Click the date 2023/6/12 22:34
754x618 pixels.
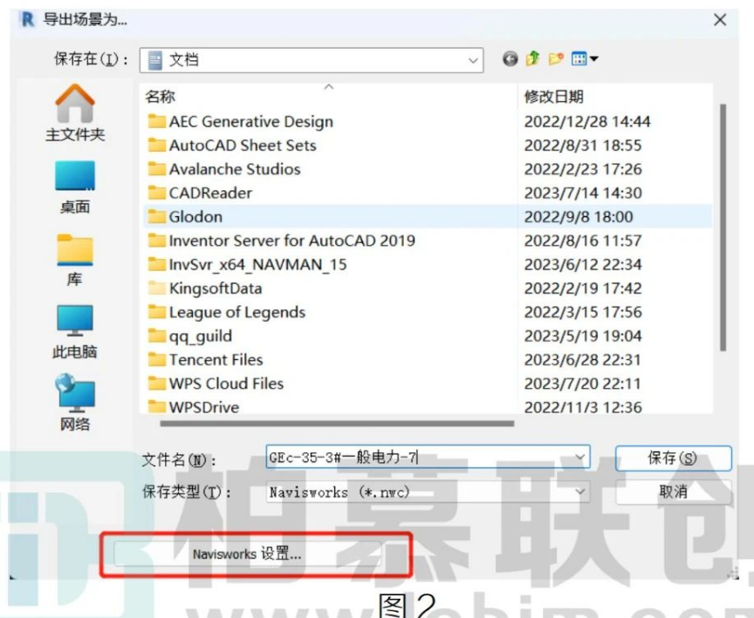[583, 265]
